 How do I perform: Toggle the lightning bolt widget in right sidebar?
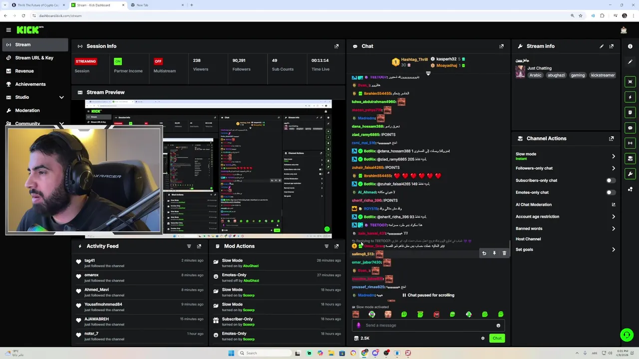point(630,97)
